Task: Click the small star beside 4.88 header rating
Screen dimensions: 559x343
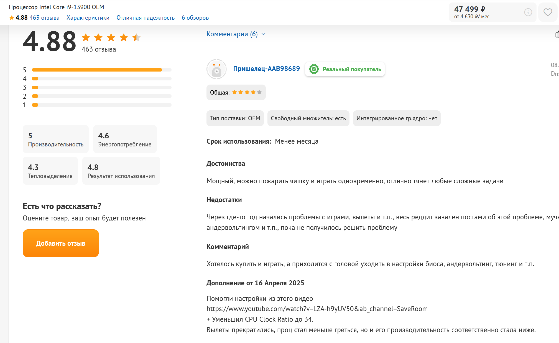Action: tap(12, 18)
